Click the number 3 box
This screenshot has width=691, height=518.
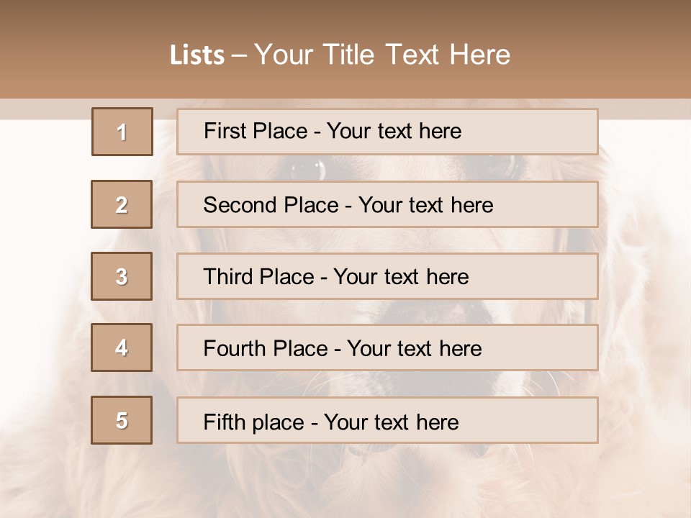(122, 276)
